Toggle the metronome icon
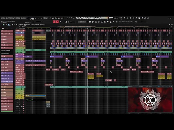174x130 pixels. pyautogui.click(x=50, y=18)
